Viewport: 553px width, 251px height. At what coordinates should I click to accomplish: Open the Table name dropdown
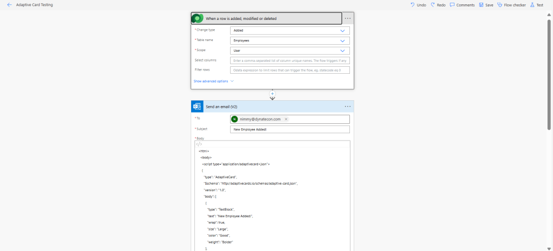[289, 40]
